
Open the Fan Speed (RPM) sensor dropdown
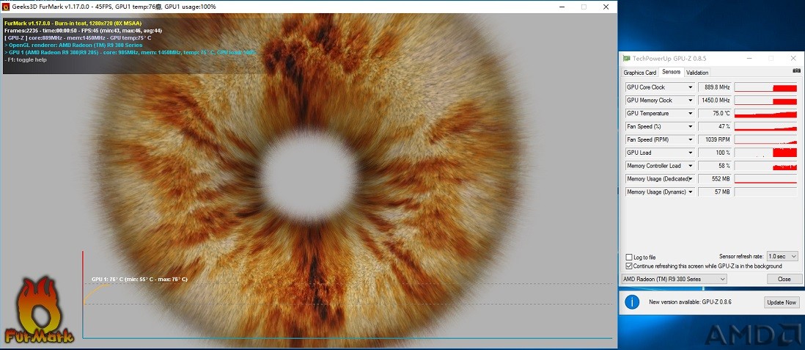pyautogui.click(x=691, y=140)
